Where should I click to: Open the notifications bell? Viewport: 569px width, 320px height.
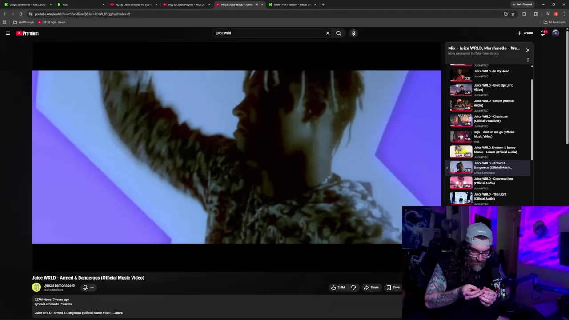tap(543, 33)
